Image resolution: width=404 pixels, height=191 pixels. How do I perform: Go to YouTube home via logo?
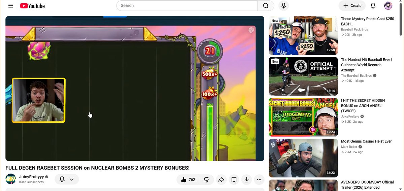(x=32, y=6)
